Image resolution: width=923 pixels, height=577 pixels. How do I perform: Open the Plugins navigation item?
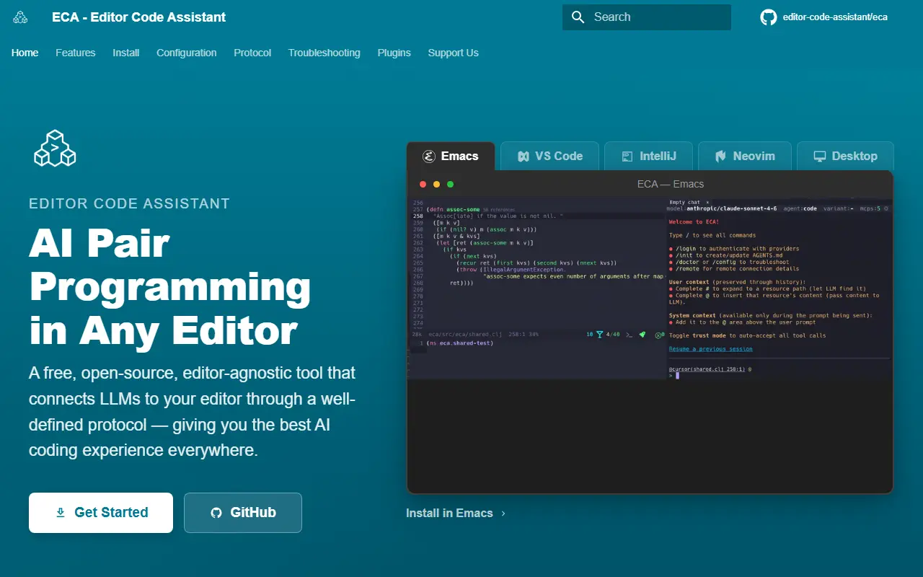tap(394, 53)
